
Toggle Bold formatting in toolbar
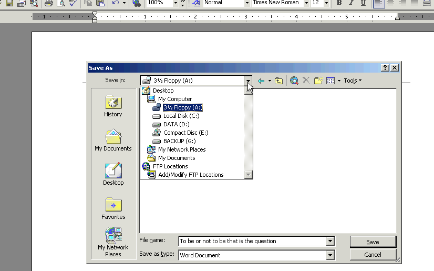click(x=339, y=3)
